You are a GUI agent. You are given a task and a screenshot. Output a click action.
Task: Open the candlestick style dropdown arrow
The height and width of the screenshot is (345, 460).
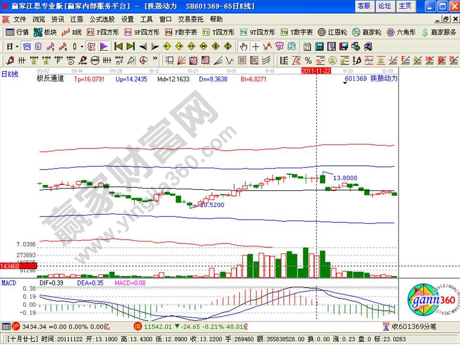82,46
